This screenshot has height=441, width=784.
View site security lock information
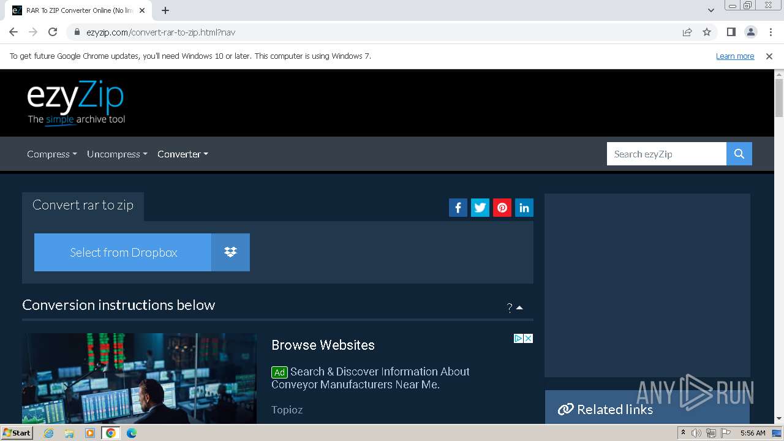[x=77, y=32]
